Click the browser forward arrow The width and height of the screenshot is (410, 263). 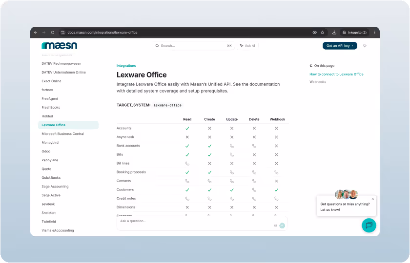44,32
